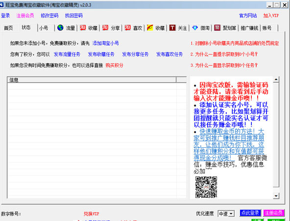290x221 pixels.
Task: Open the 关注 tab
Action: pos(182,28)
